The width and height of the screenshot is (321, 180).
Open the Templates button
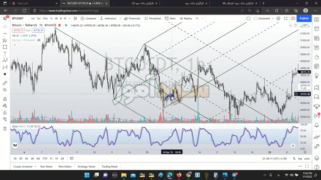coord(152,18)
